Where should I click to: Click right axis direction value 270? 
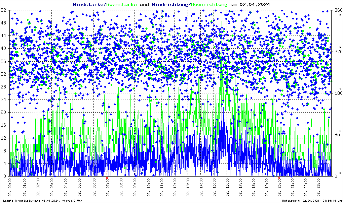pos(339,52)
